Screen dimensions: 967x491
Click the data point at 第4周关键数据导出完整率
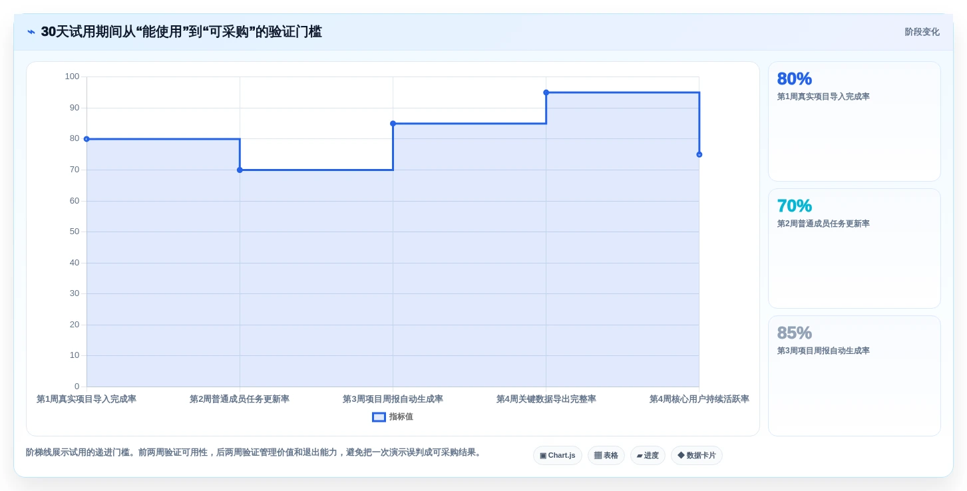pos(546,92)
